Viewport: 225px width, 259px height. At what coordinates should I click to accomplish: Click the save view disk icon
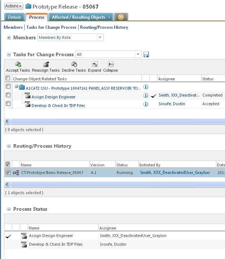point(146,54)
